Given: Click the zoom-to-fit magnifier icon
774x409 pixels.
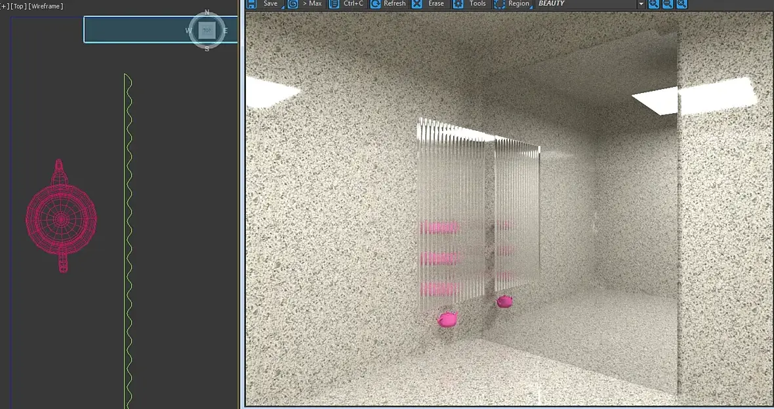Looking at the screenshot, I should point(682,3).
